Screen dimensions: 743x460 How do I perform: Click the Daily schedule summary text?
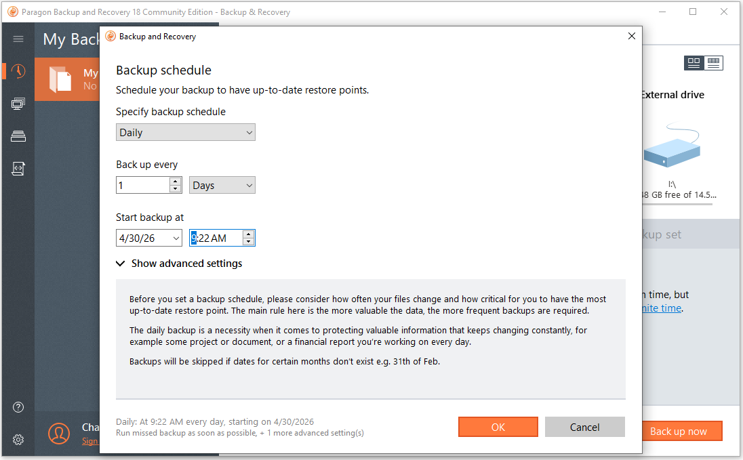tap(215, 421)
